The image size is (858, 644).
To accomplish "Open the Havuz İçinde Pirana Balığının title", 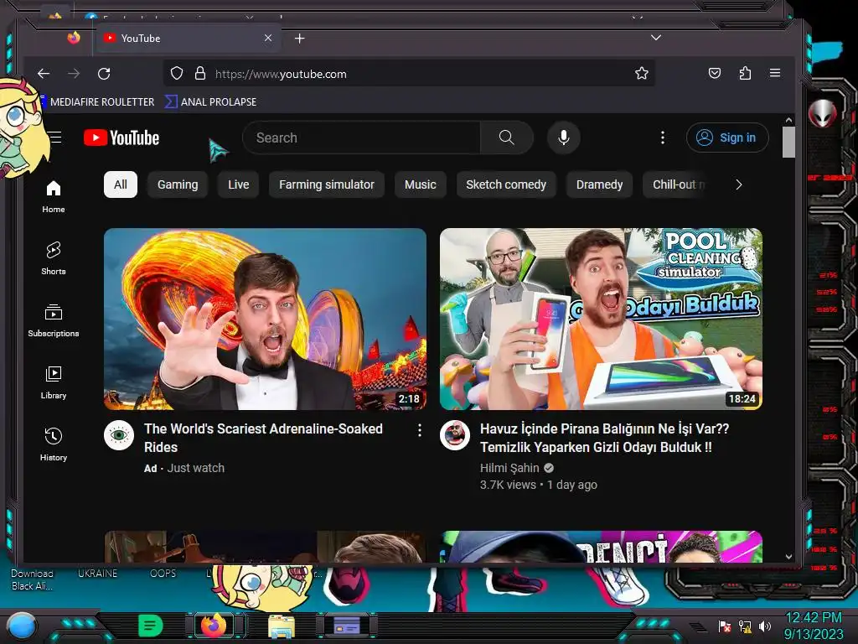I will 604,438.
